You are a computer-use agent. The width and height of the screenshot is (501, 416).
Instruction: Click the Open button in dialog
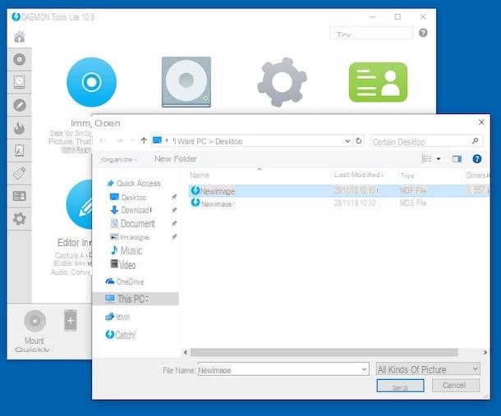click(x=400, y=386)
